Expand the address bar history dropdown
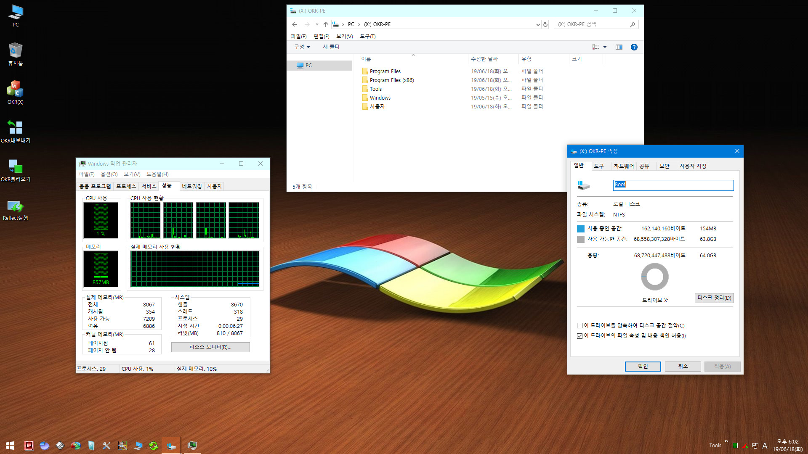 pos(538,24)
